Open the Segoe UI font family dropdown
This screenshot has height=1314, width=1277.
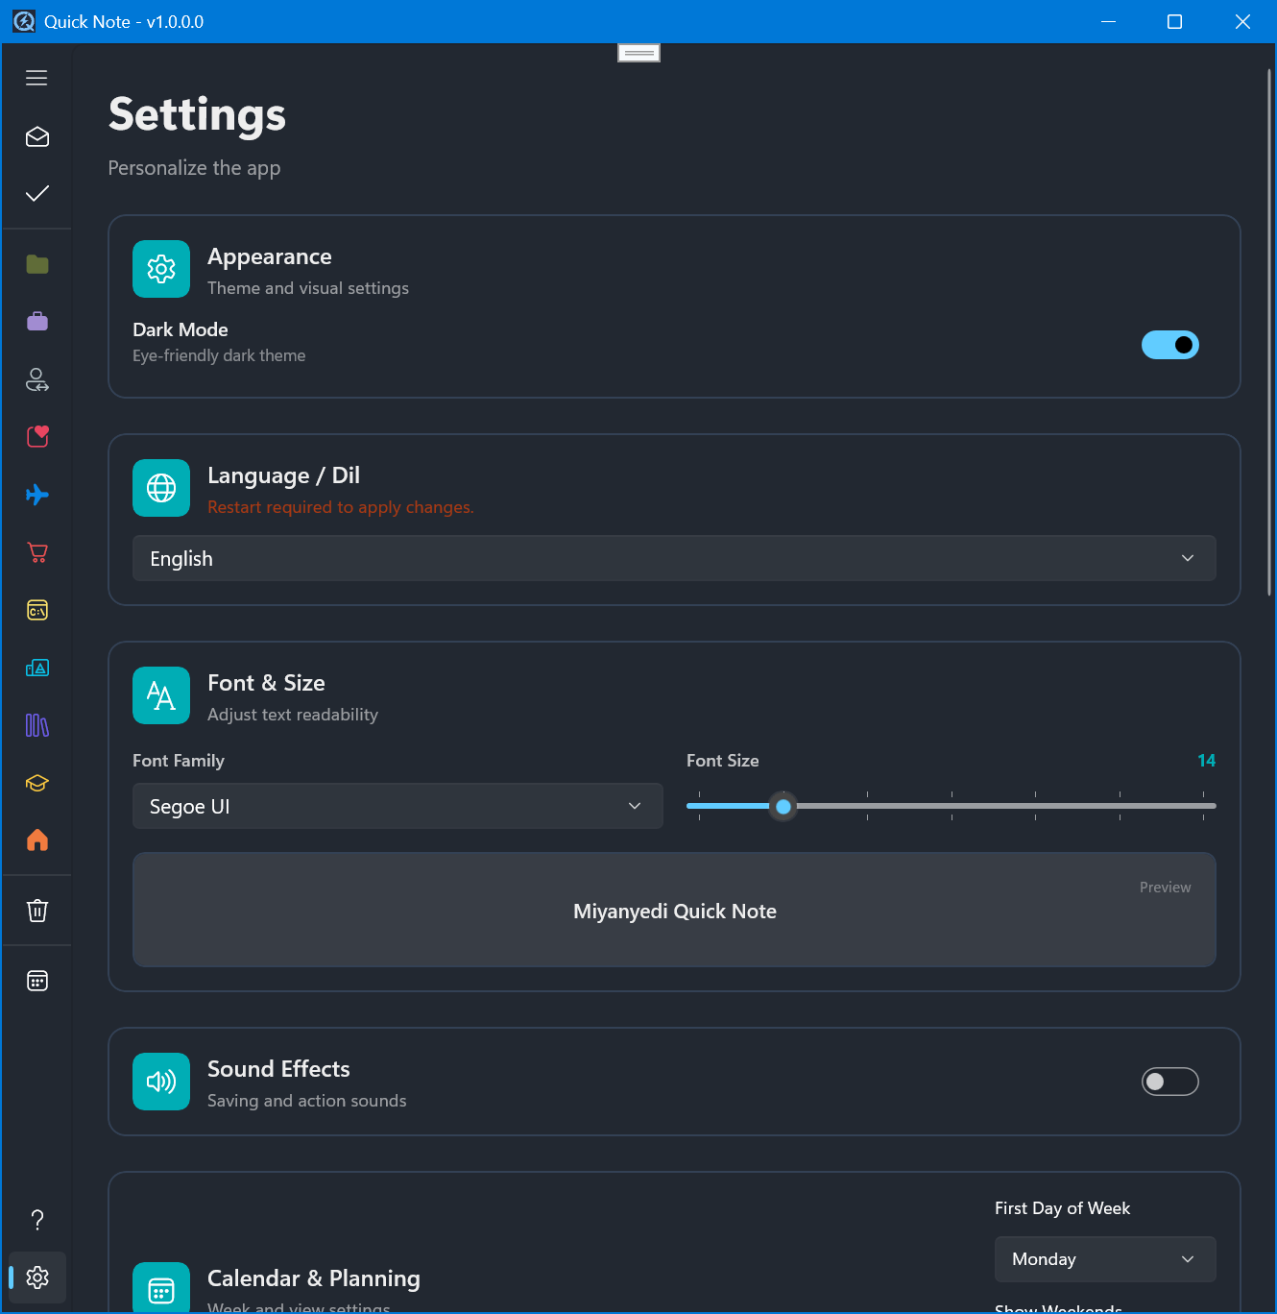(x=398, y=806)
